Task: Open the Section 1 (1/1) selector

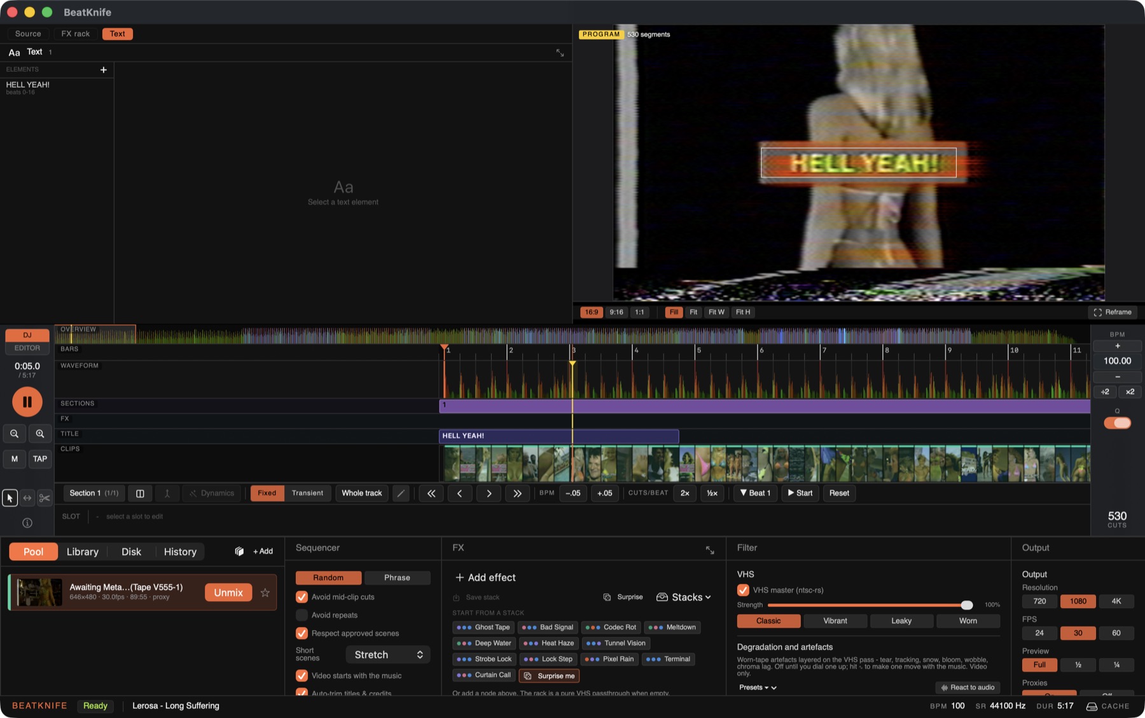Action: [x=94, y=494]
